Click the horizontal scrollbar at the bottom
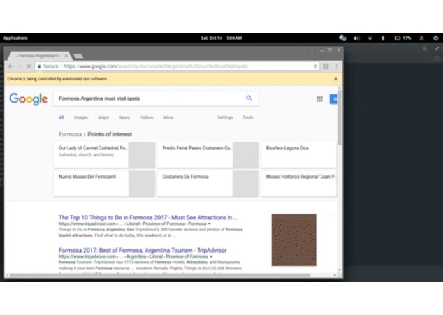The width and height of the screenshot is (443, 315). [160, 275]
